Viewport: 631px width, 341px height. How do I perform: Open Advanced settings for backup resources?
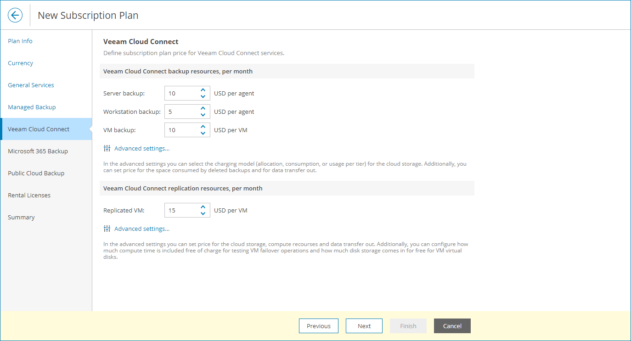pos(141,148)
